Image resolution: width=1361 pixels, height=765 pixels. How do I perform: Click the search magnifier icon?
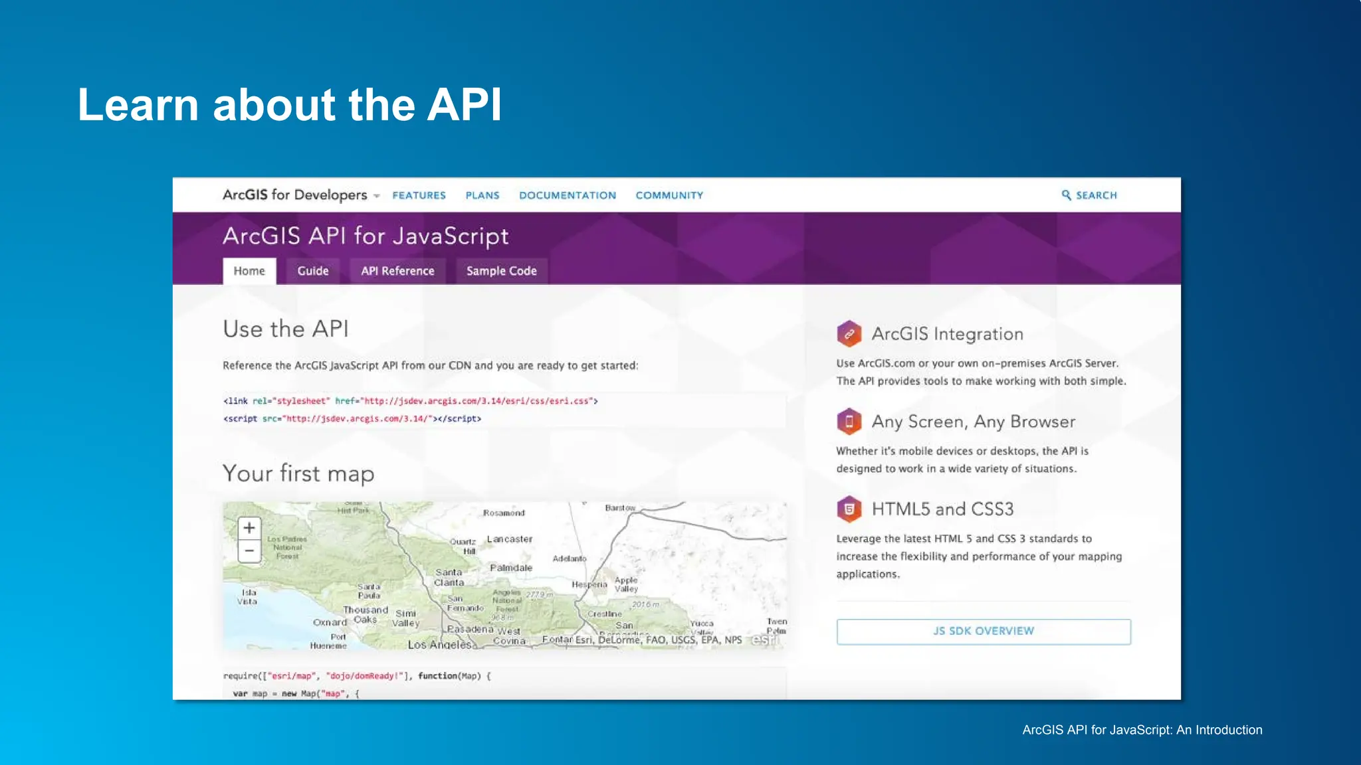point(1066,195)
